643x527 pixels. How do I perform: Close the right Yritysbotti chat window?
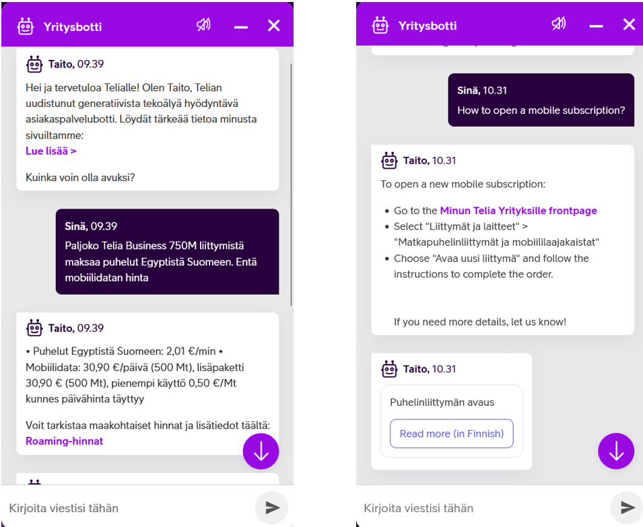pyautogui.click(x=629, y=25)
